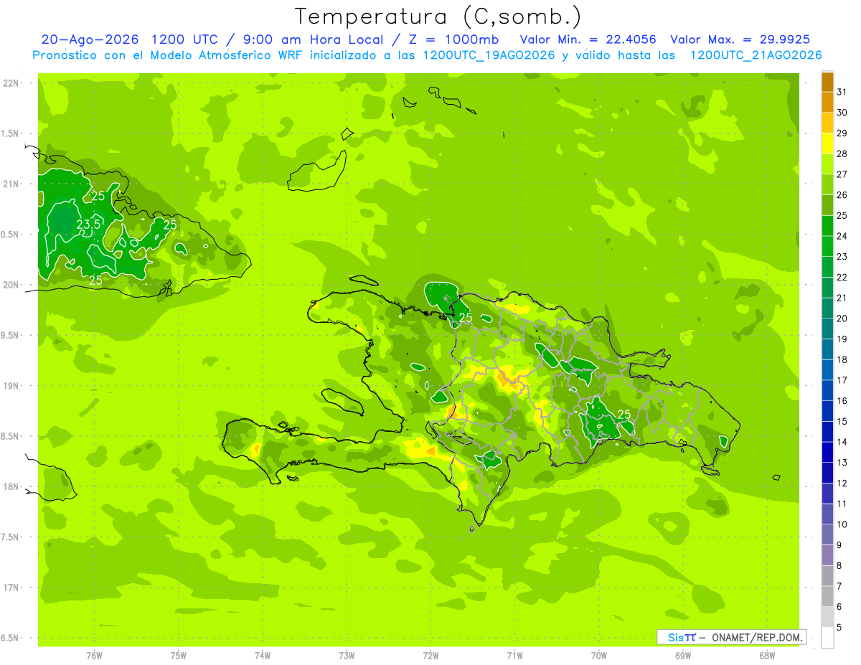The width and height of the screenshot is (861, 665).
Task: Click the '8.5N' latitude label
Action: (x=10, y=436)
